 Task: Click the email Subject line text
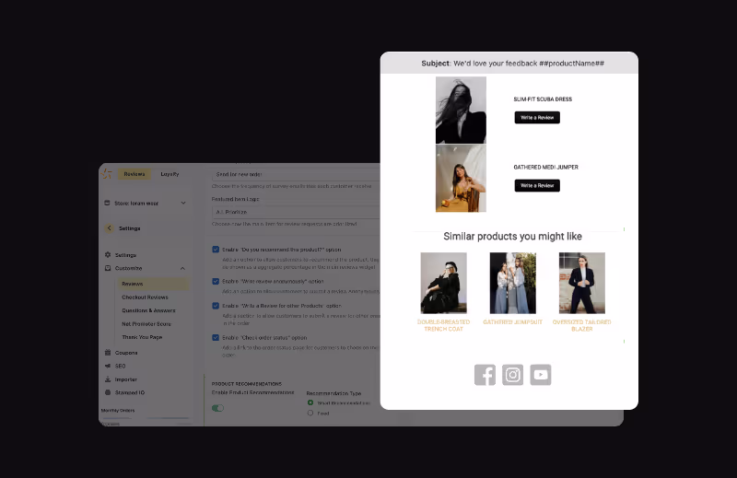tap(512, 63)
